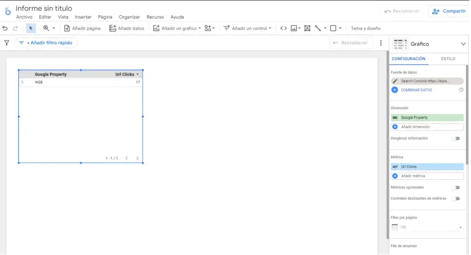Toggle Controles deslizantes de métricas switch
The height and width of the screenshot is (255, 471).
[457, 199]
